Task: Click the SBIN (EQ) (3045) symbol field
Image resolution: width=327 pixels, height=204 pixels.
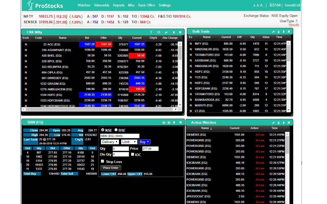Action: tap(120, 136)
